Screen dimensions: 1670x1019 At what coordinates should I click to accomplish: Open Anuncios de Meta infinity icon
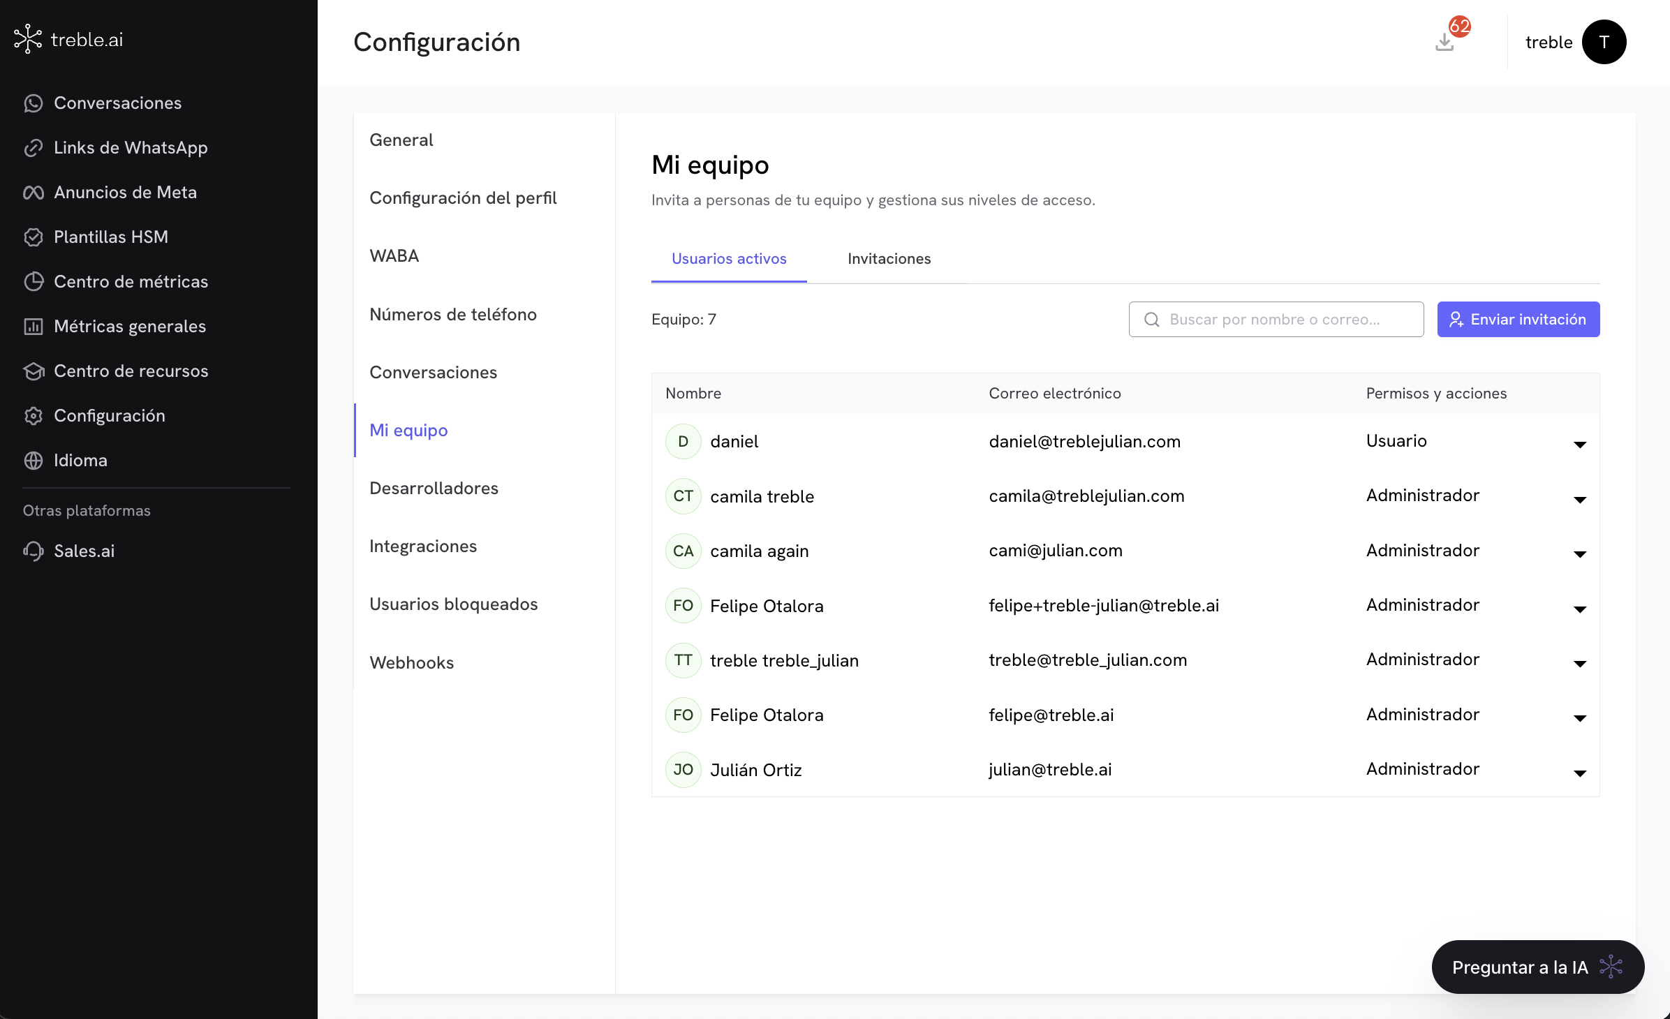33,193
